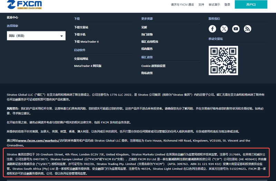This screenshot has width=276, height=181.
Task: Follow the www.fxcm.com/markets/ hyperlink
Action: (x=39, y=141)
